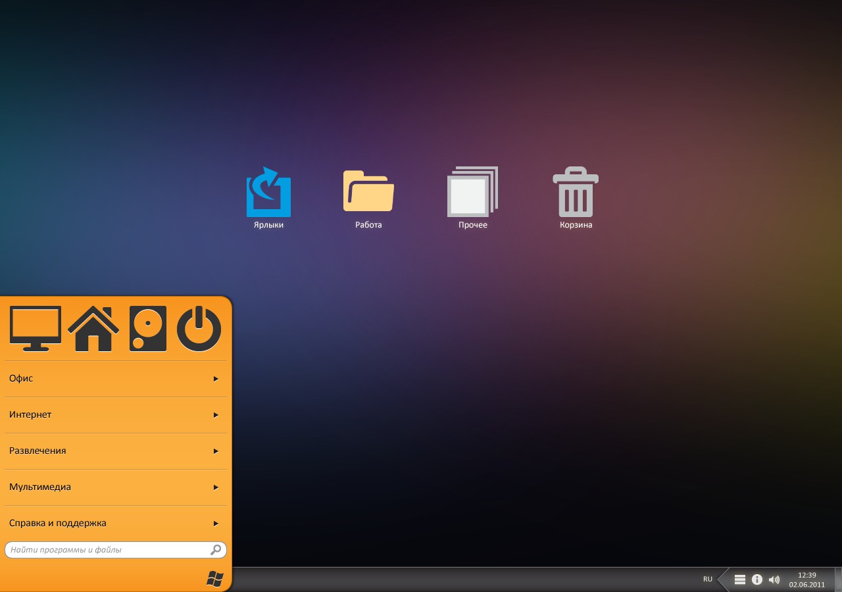Select the Ярлыки label text
The width and height of the screenshot is (842, 592).
[268, 225]
